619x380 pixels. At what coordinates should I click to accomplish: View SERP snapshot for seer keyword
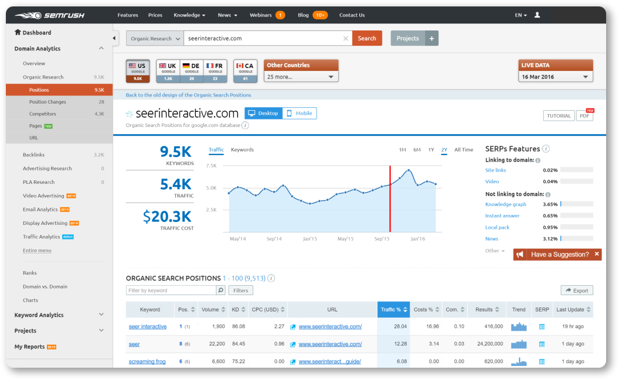click(542, 344)
